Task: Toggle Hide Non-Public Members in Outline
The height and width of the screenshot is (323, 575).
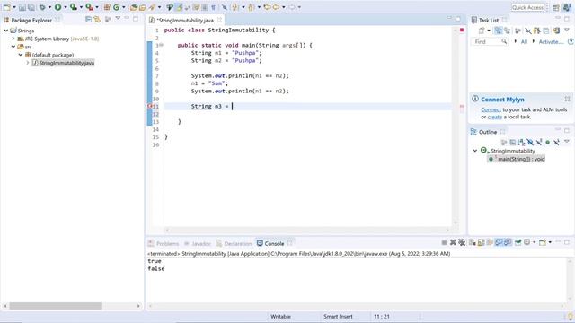Action: (x=547, y=142)
